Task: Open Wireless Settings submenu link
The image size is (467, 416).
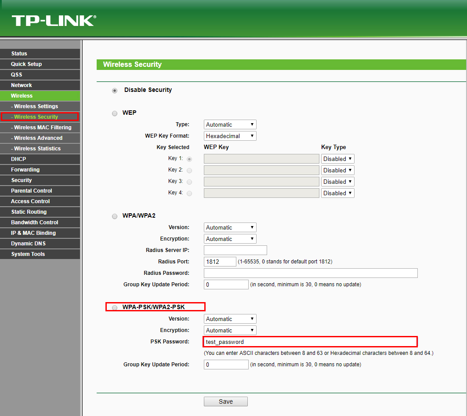Action: [36, 106]
